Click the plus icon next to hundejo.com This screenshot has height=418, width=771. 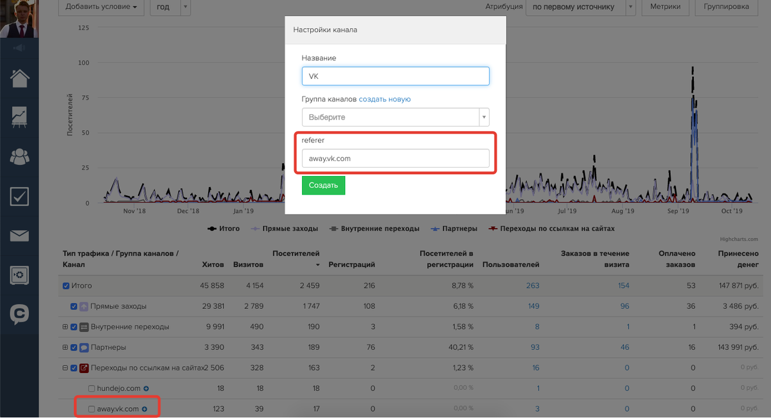tap(146, 388)
